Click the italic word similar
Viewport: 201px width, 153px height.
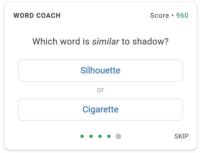106,42
